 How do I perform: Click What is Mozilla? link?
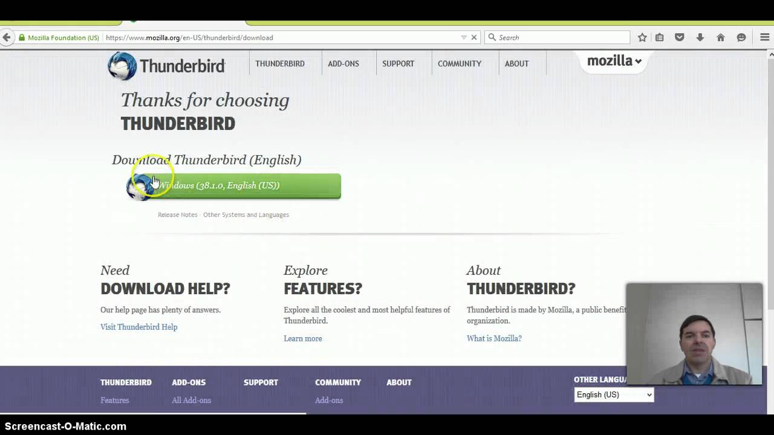tap(494, 338)
